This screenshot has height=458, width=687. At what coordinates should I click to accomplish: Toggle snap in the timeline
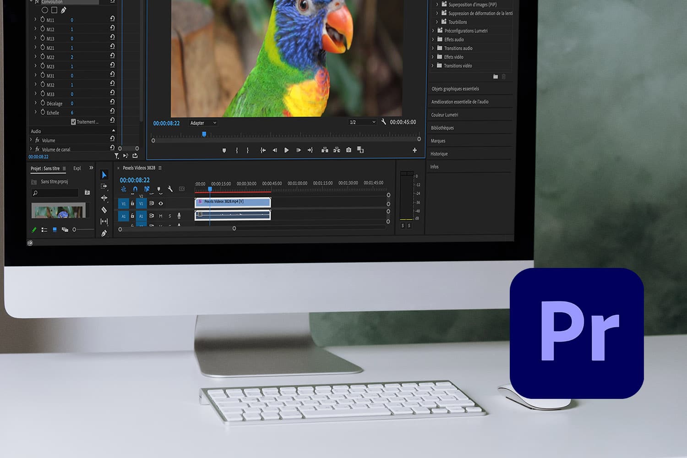click(x=135, y=189)
